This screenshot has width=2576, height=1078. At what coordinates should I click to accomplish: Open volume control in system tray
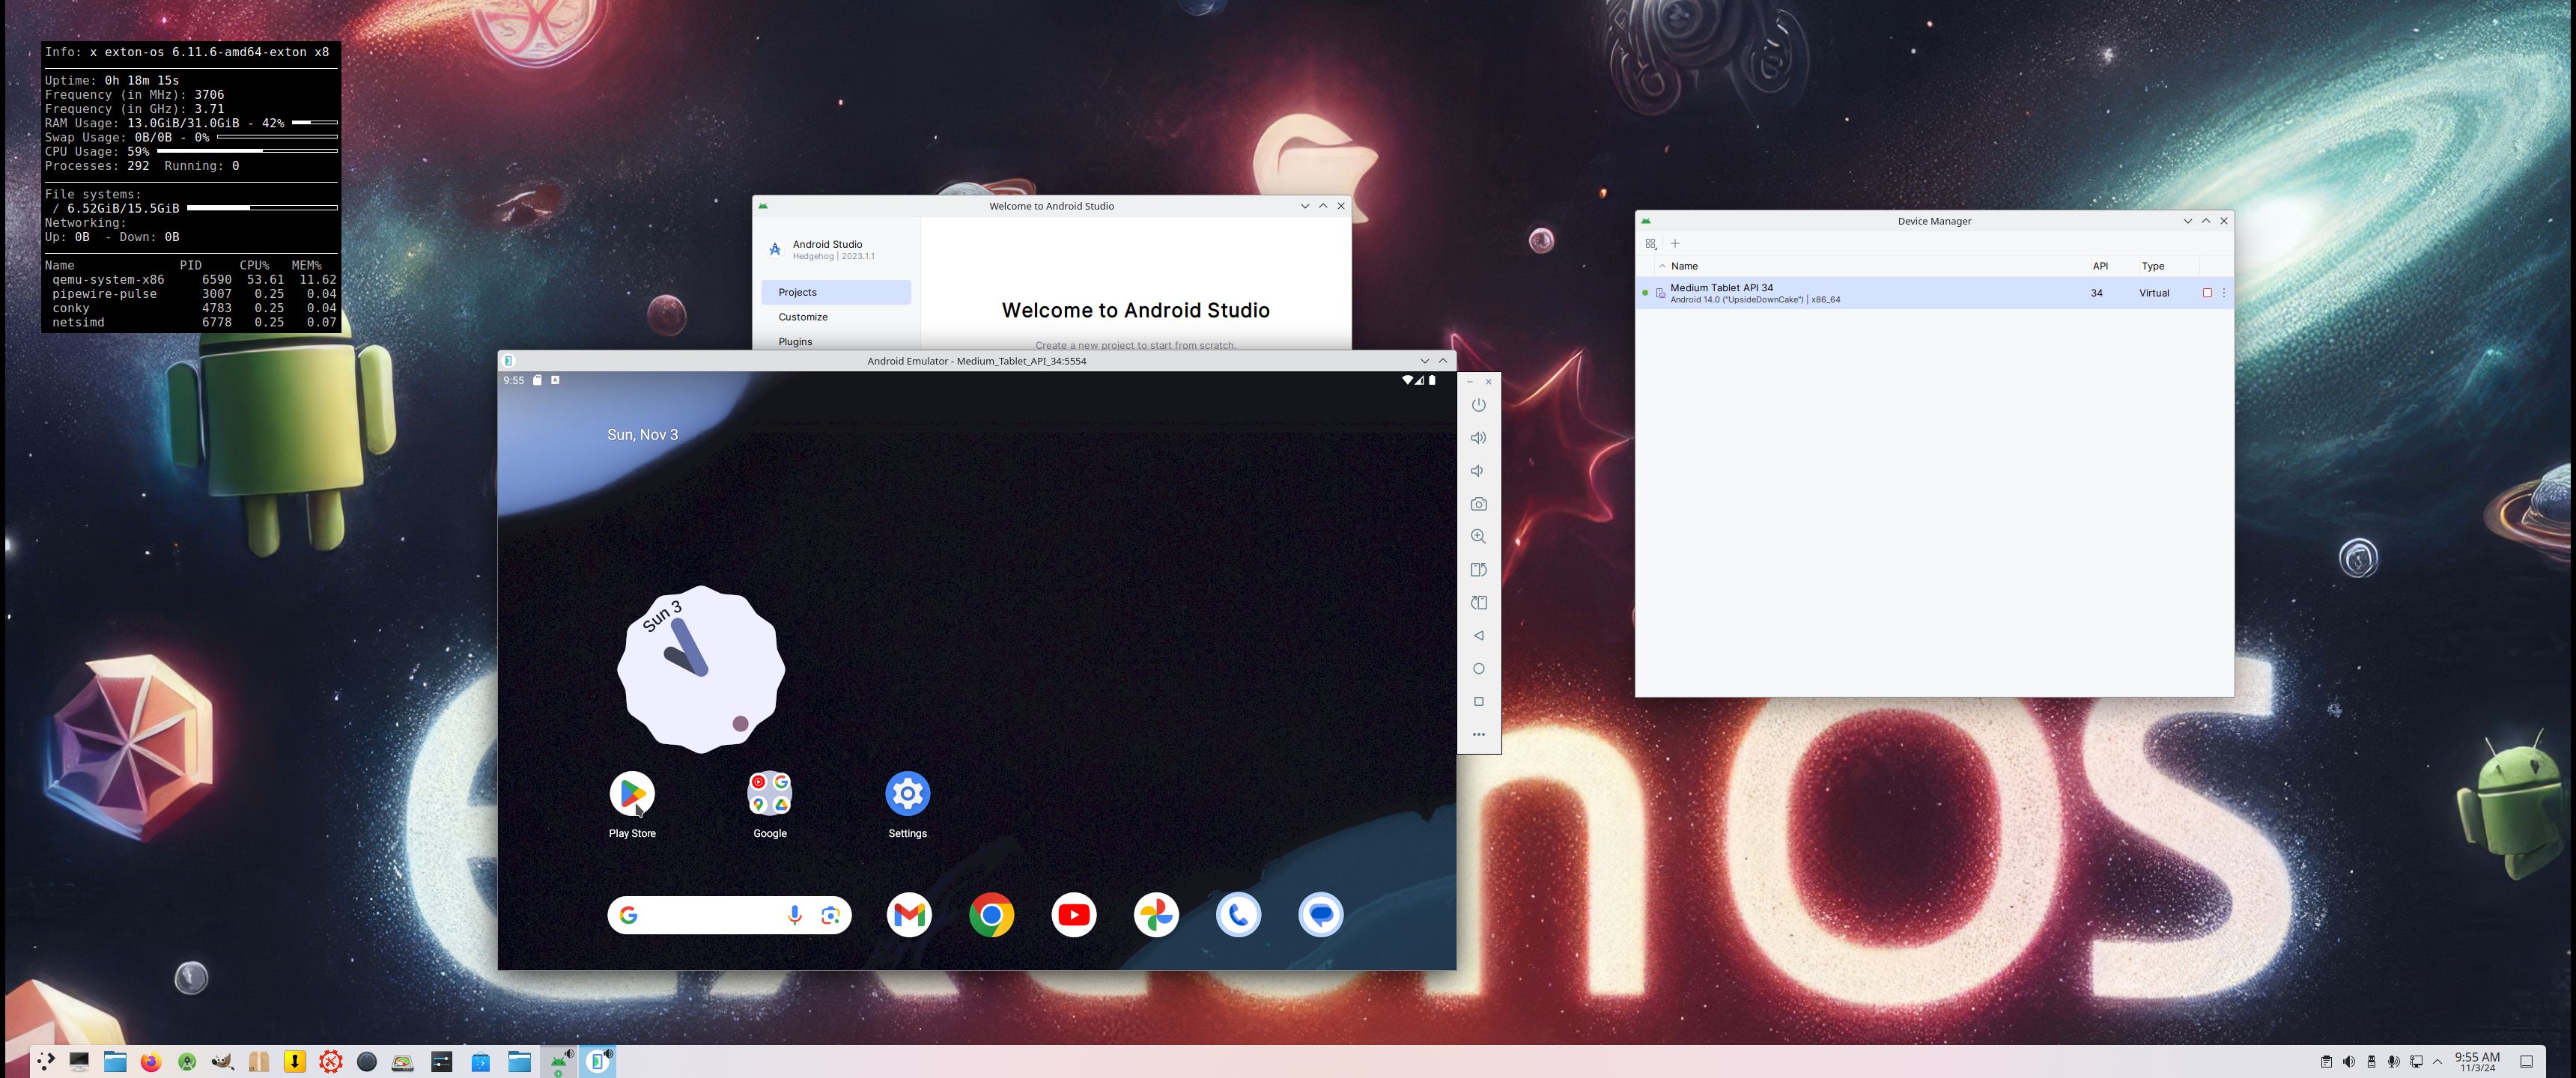click(x=2348, y=1061)
